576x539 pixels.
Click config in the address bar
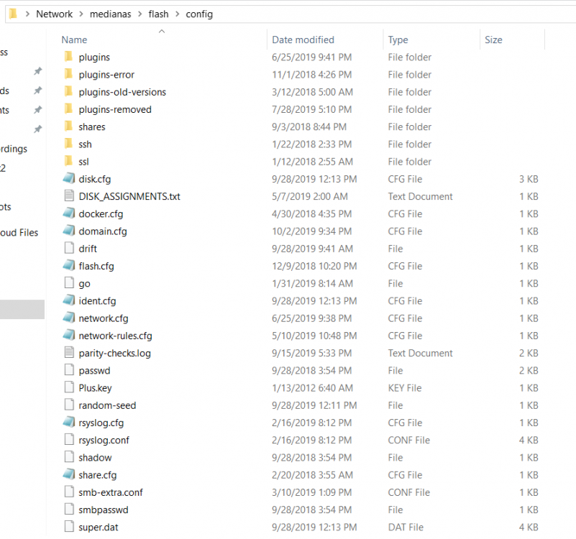[x=199, y=14]
